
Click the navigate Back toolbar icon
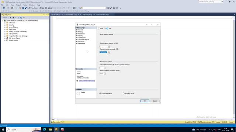click(4, 8)
